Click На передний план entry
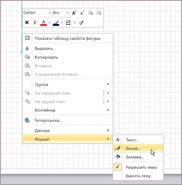The image size is (182, 185). pyautogui.click(x=53, y=93)
